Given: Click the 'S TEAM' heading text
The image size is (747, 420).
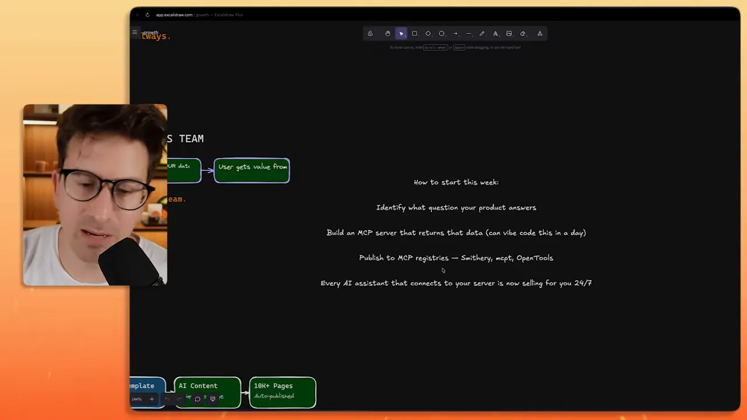Looking at the screenshot, I should pos(185,139).
